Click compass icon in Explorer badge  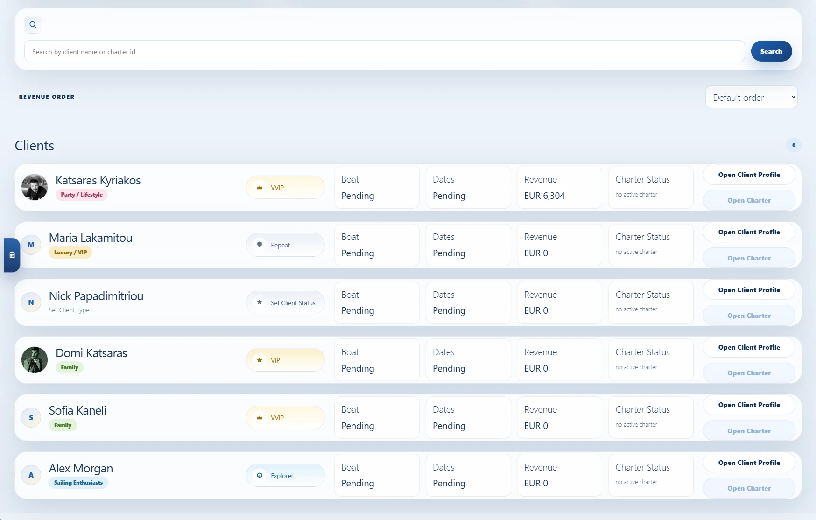coord(260,475)
